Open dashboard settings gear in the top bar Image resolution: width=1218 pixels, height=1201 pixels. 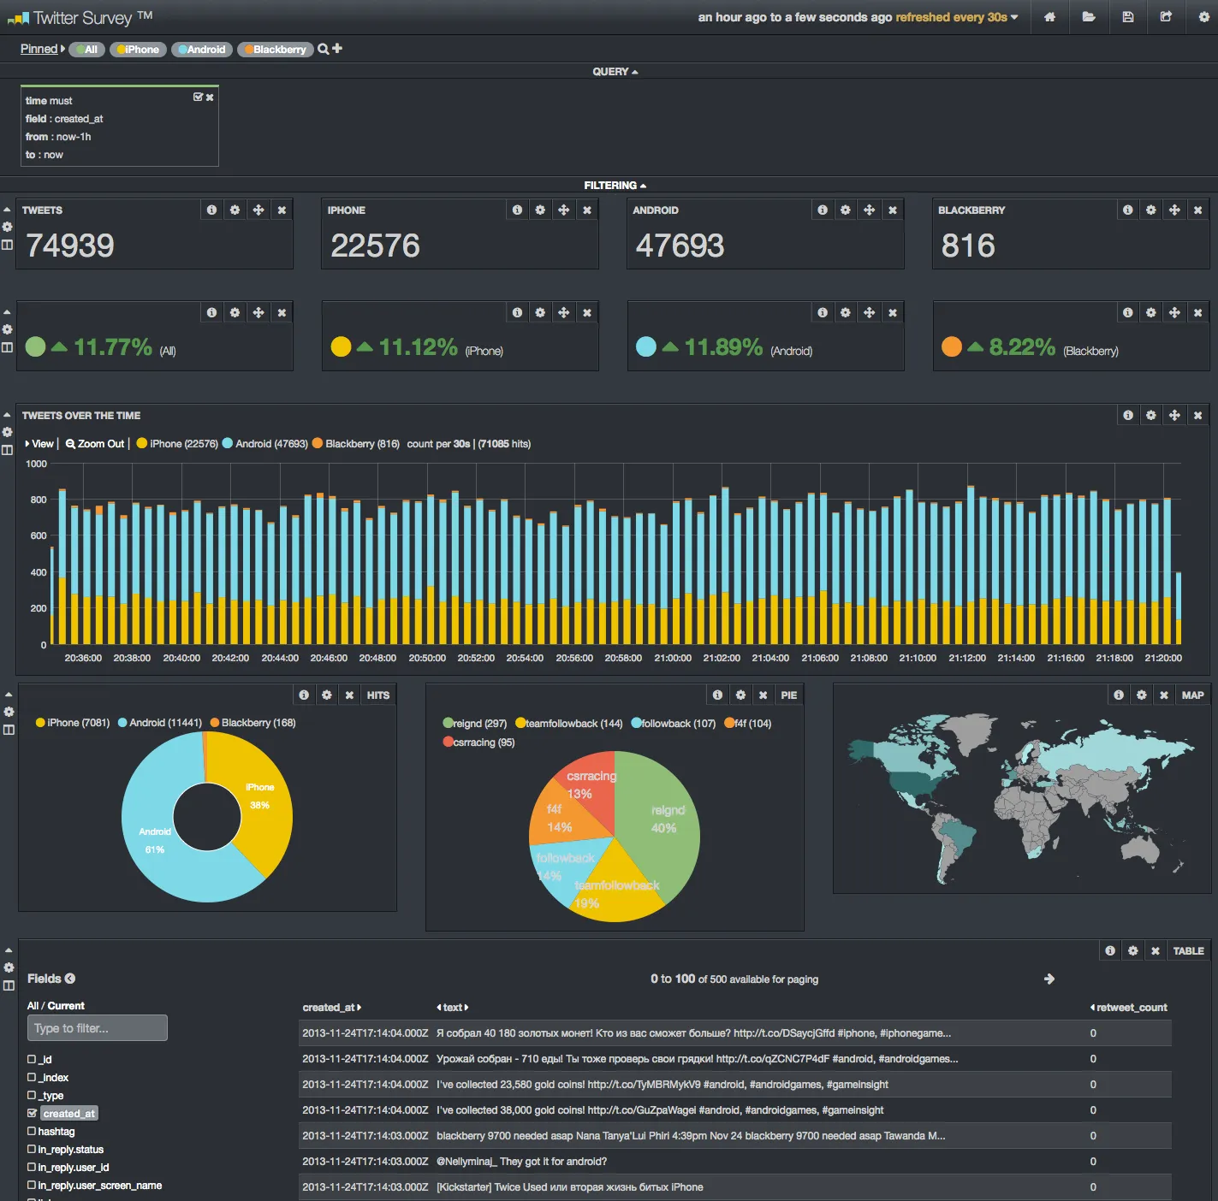1203,17
